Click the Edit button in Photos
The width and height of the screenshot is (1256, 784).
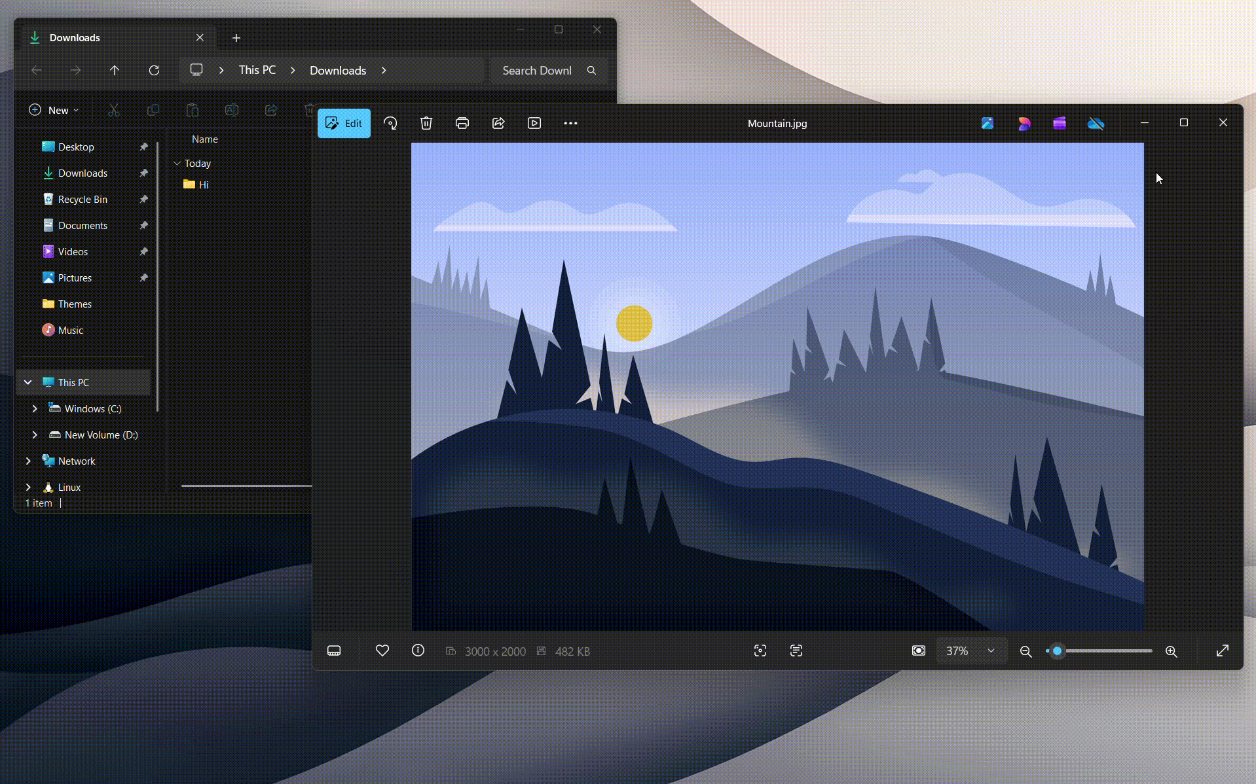(x=344, y=123)
